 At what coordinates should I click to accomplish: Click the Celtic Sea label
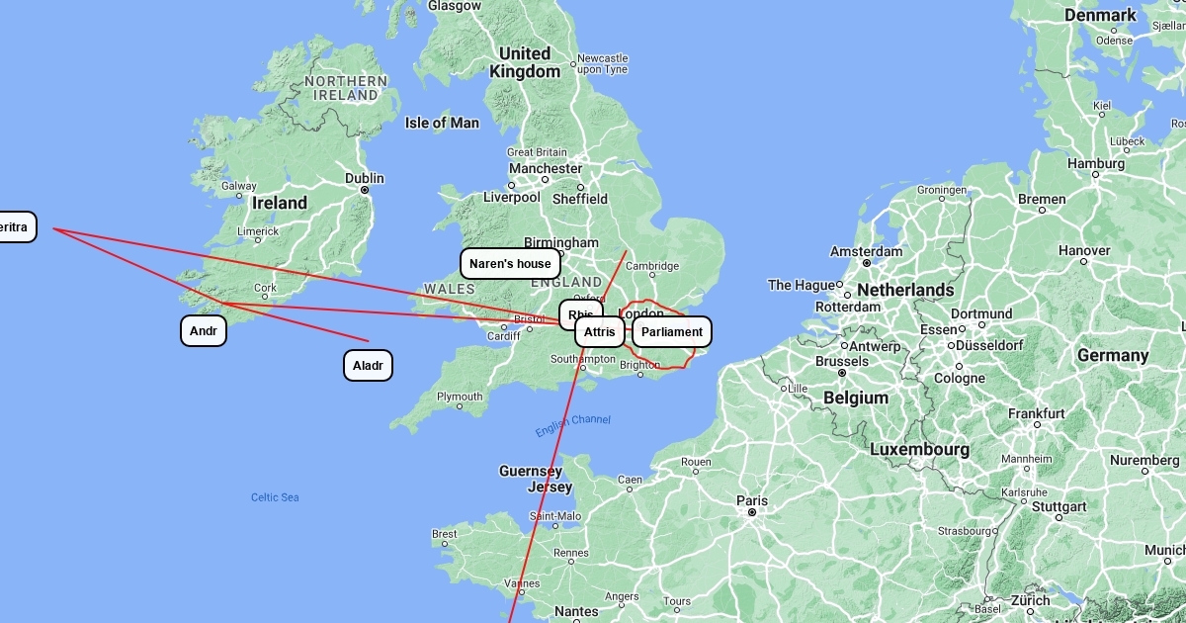275,497
